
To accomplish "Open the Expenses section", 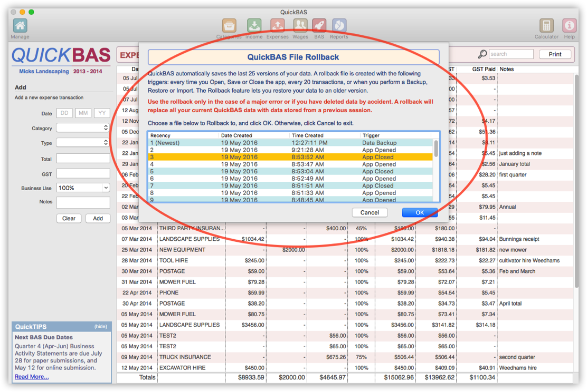I will tap(277, 26).
